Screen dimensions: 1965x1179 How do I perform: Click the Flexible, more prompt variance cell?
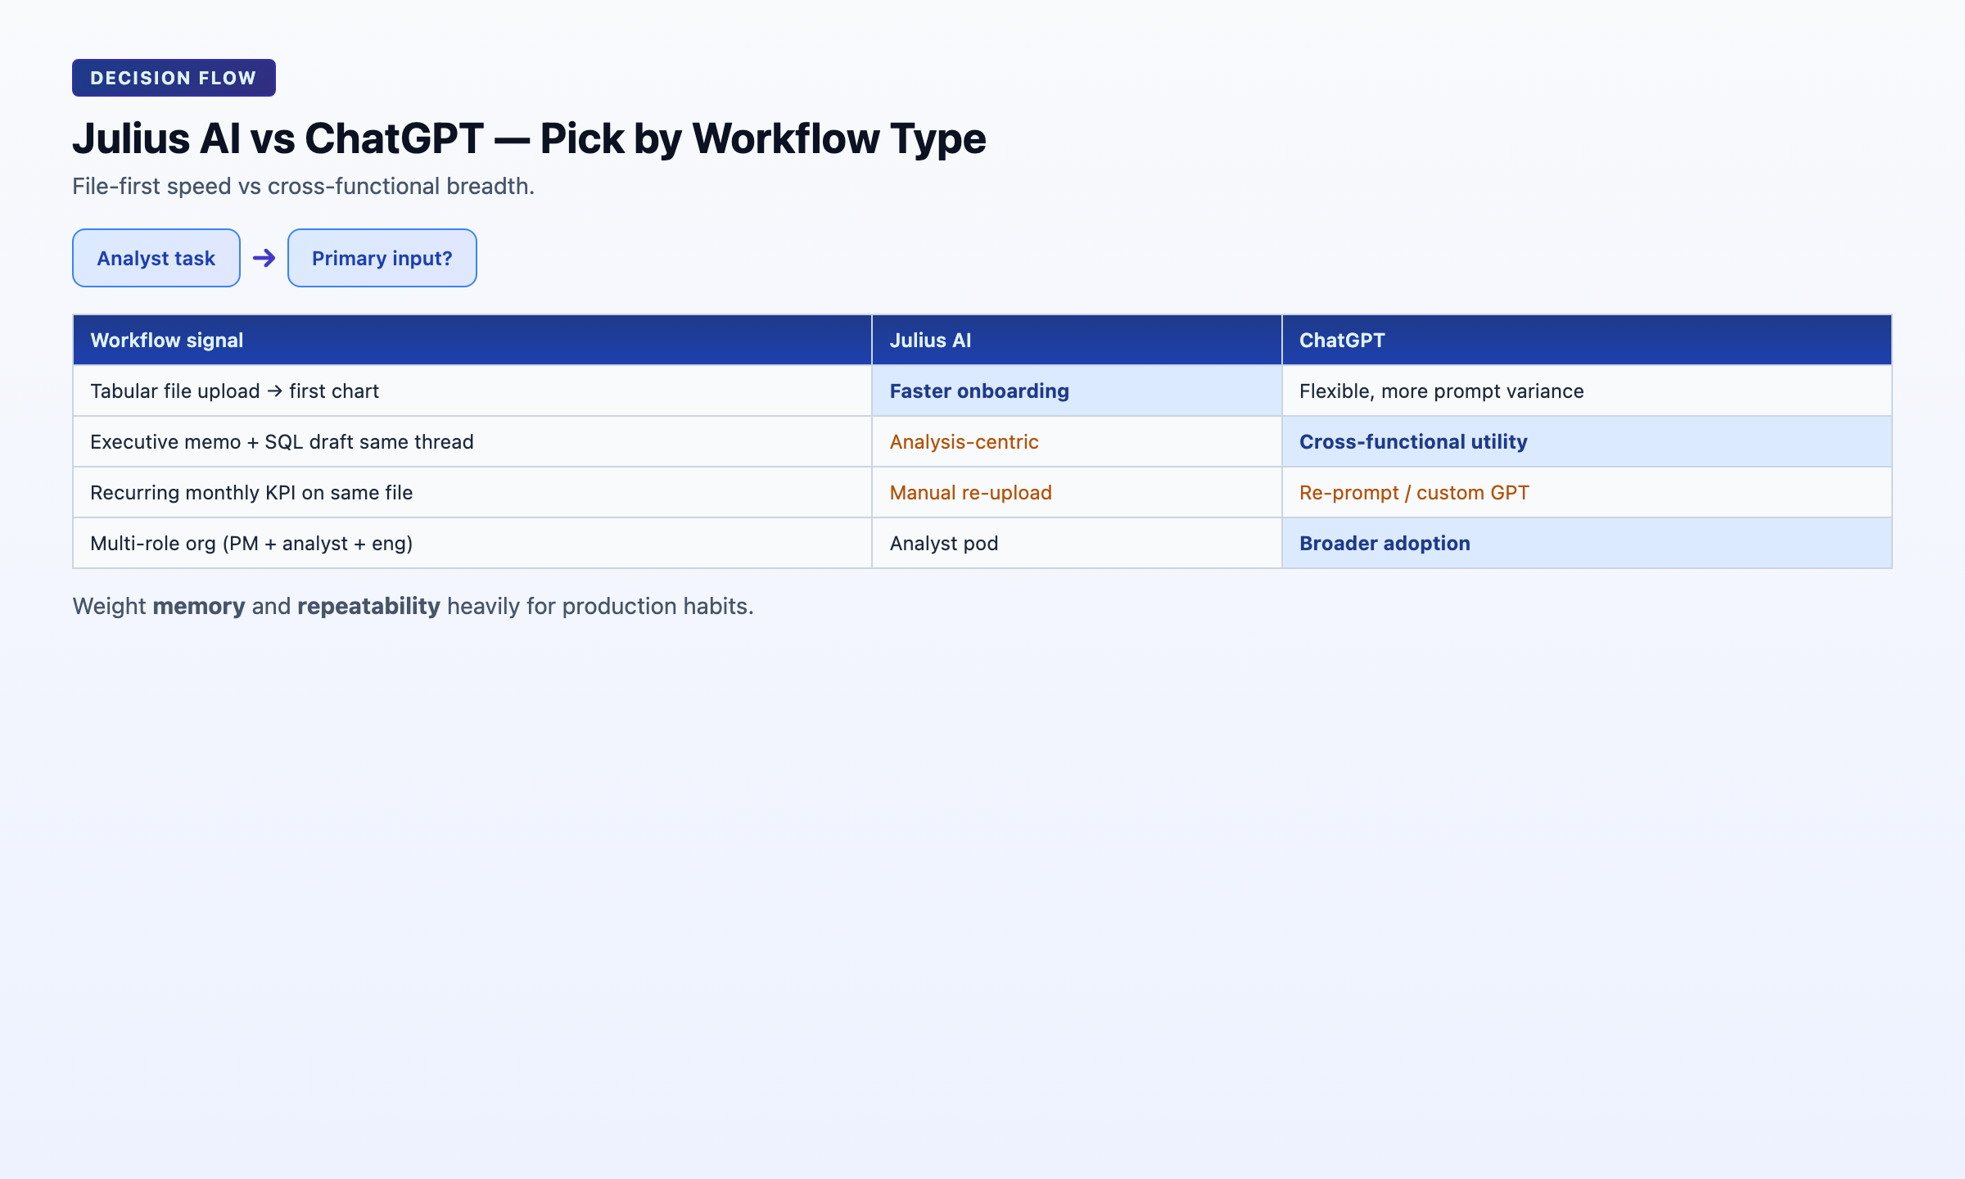coord(1587,391)
